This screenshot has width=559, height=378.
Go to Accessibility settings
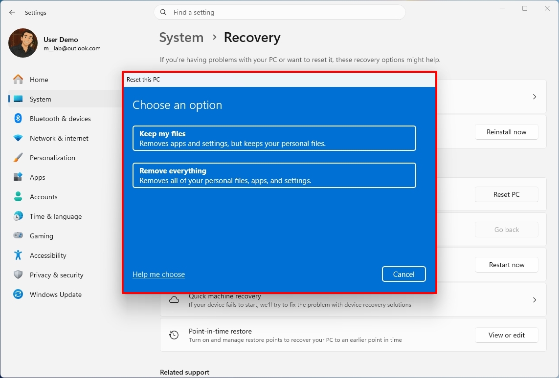65,255
